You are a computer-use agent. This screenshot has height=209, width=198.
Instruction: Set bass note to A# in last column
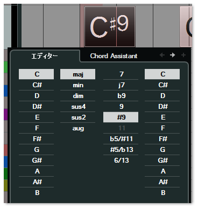pyautogui.click(x=162, y=182)
